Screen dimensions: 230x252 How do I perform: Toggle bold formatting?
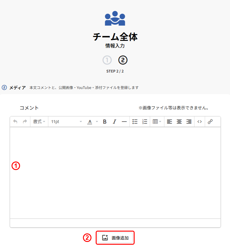point(105,122)
